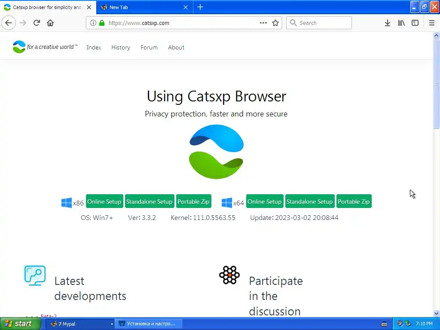Download the x86 Standalone Setup

pos(149,201)
